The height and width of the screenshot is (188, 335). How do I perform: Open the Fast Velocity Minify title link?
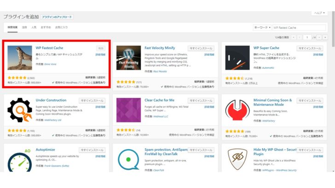point(160,48)
